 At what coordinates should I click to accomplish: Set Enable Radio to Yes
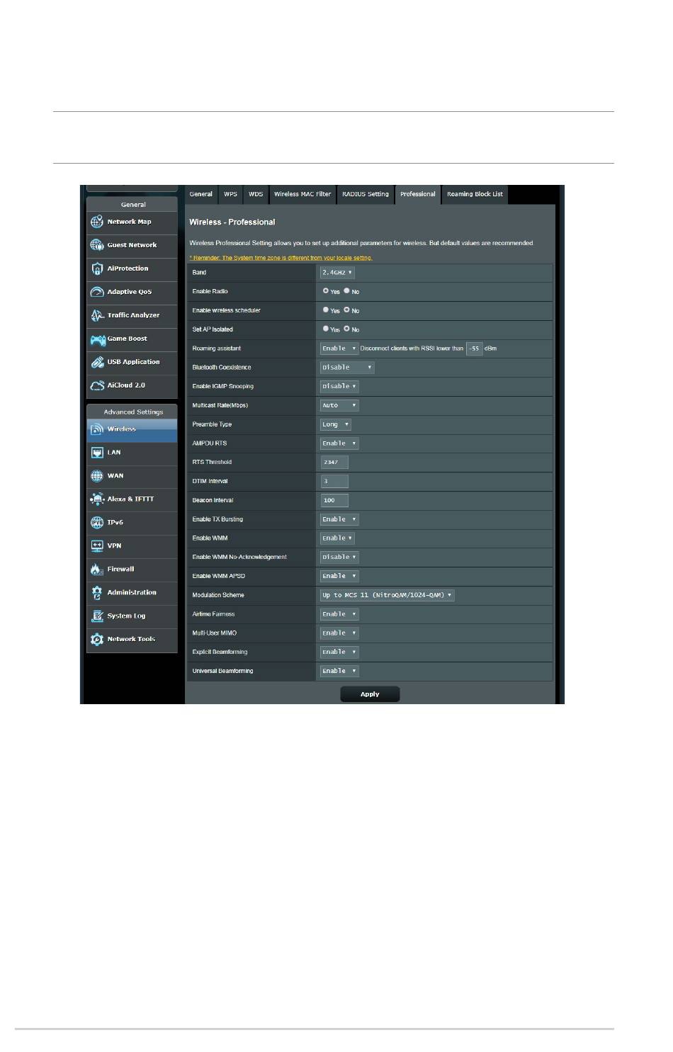[326, 291]
